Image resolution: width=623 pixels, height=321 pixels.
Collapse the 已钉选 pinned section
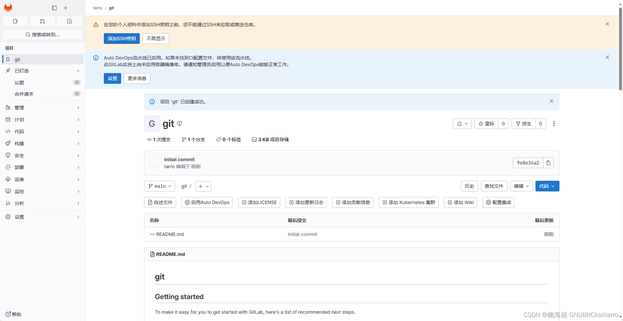tap(43, 71)
